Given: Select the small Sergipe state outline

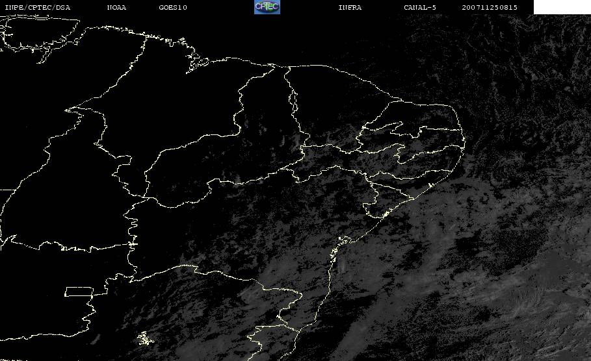Looking at the screenshot, I should point(375,208).
